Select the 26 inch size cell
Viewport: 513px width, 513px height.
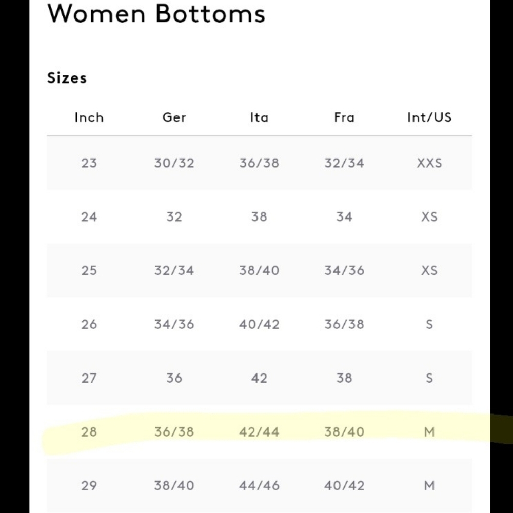89,324
